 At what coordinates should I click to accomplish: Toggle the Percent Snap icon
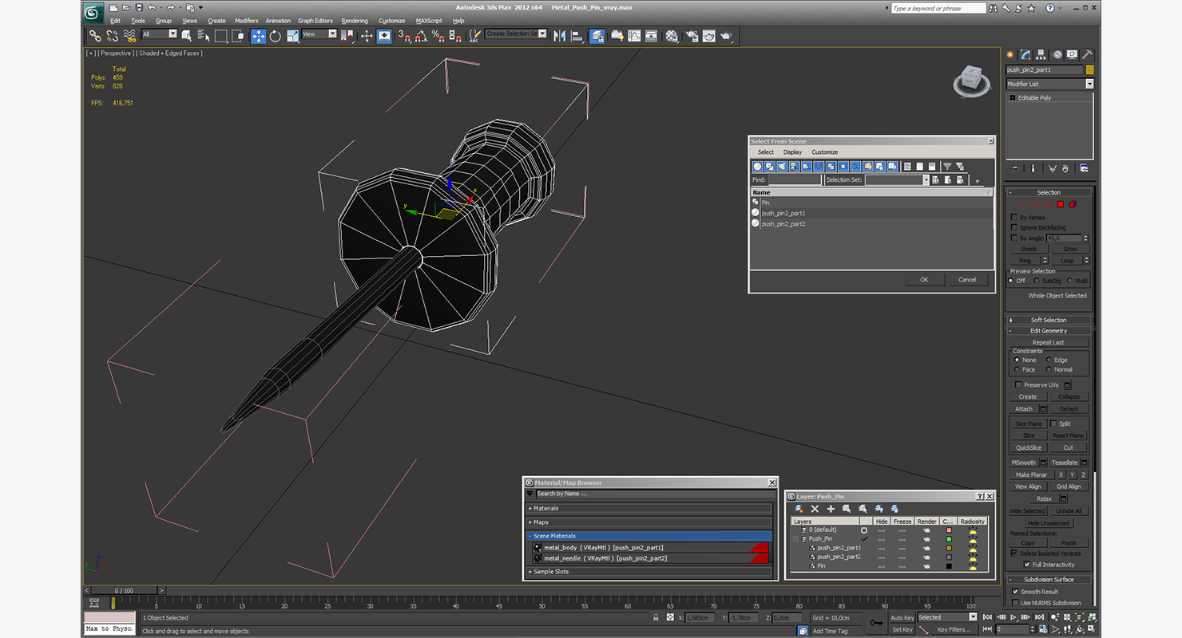pyautogui.click(x=438, y=36)
